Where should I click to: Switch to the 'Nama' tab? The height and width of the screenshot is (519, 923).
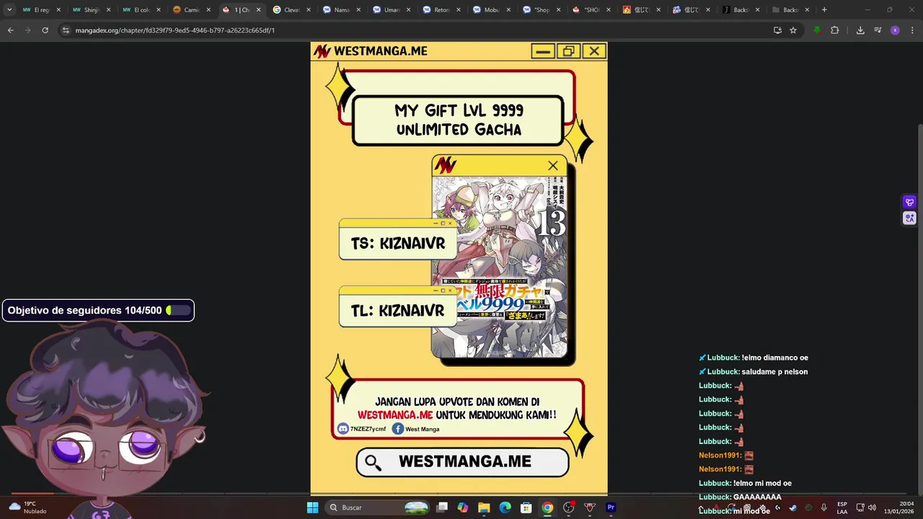342,10
